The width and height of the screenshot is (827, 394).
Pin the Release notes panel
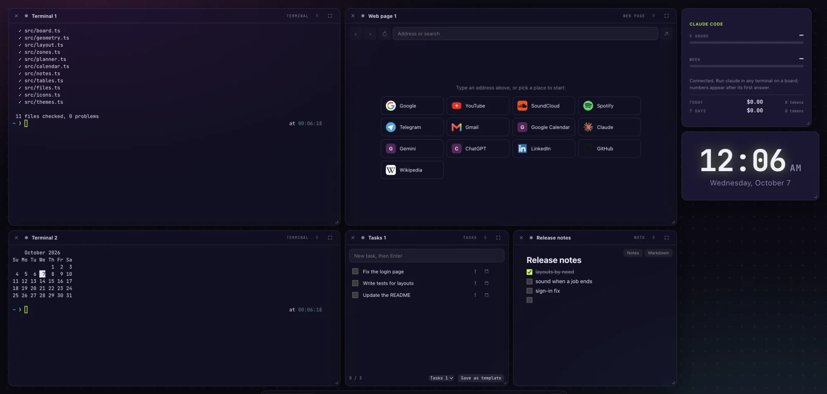(653, 238)
